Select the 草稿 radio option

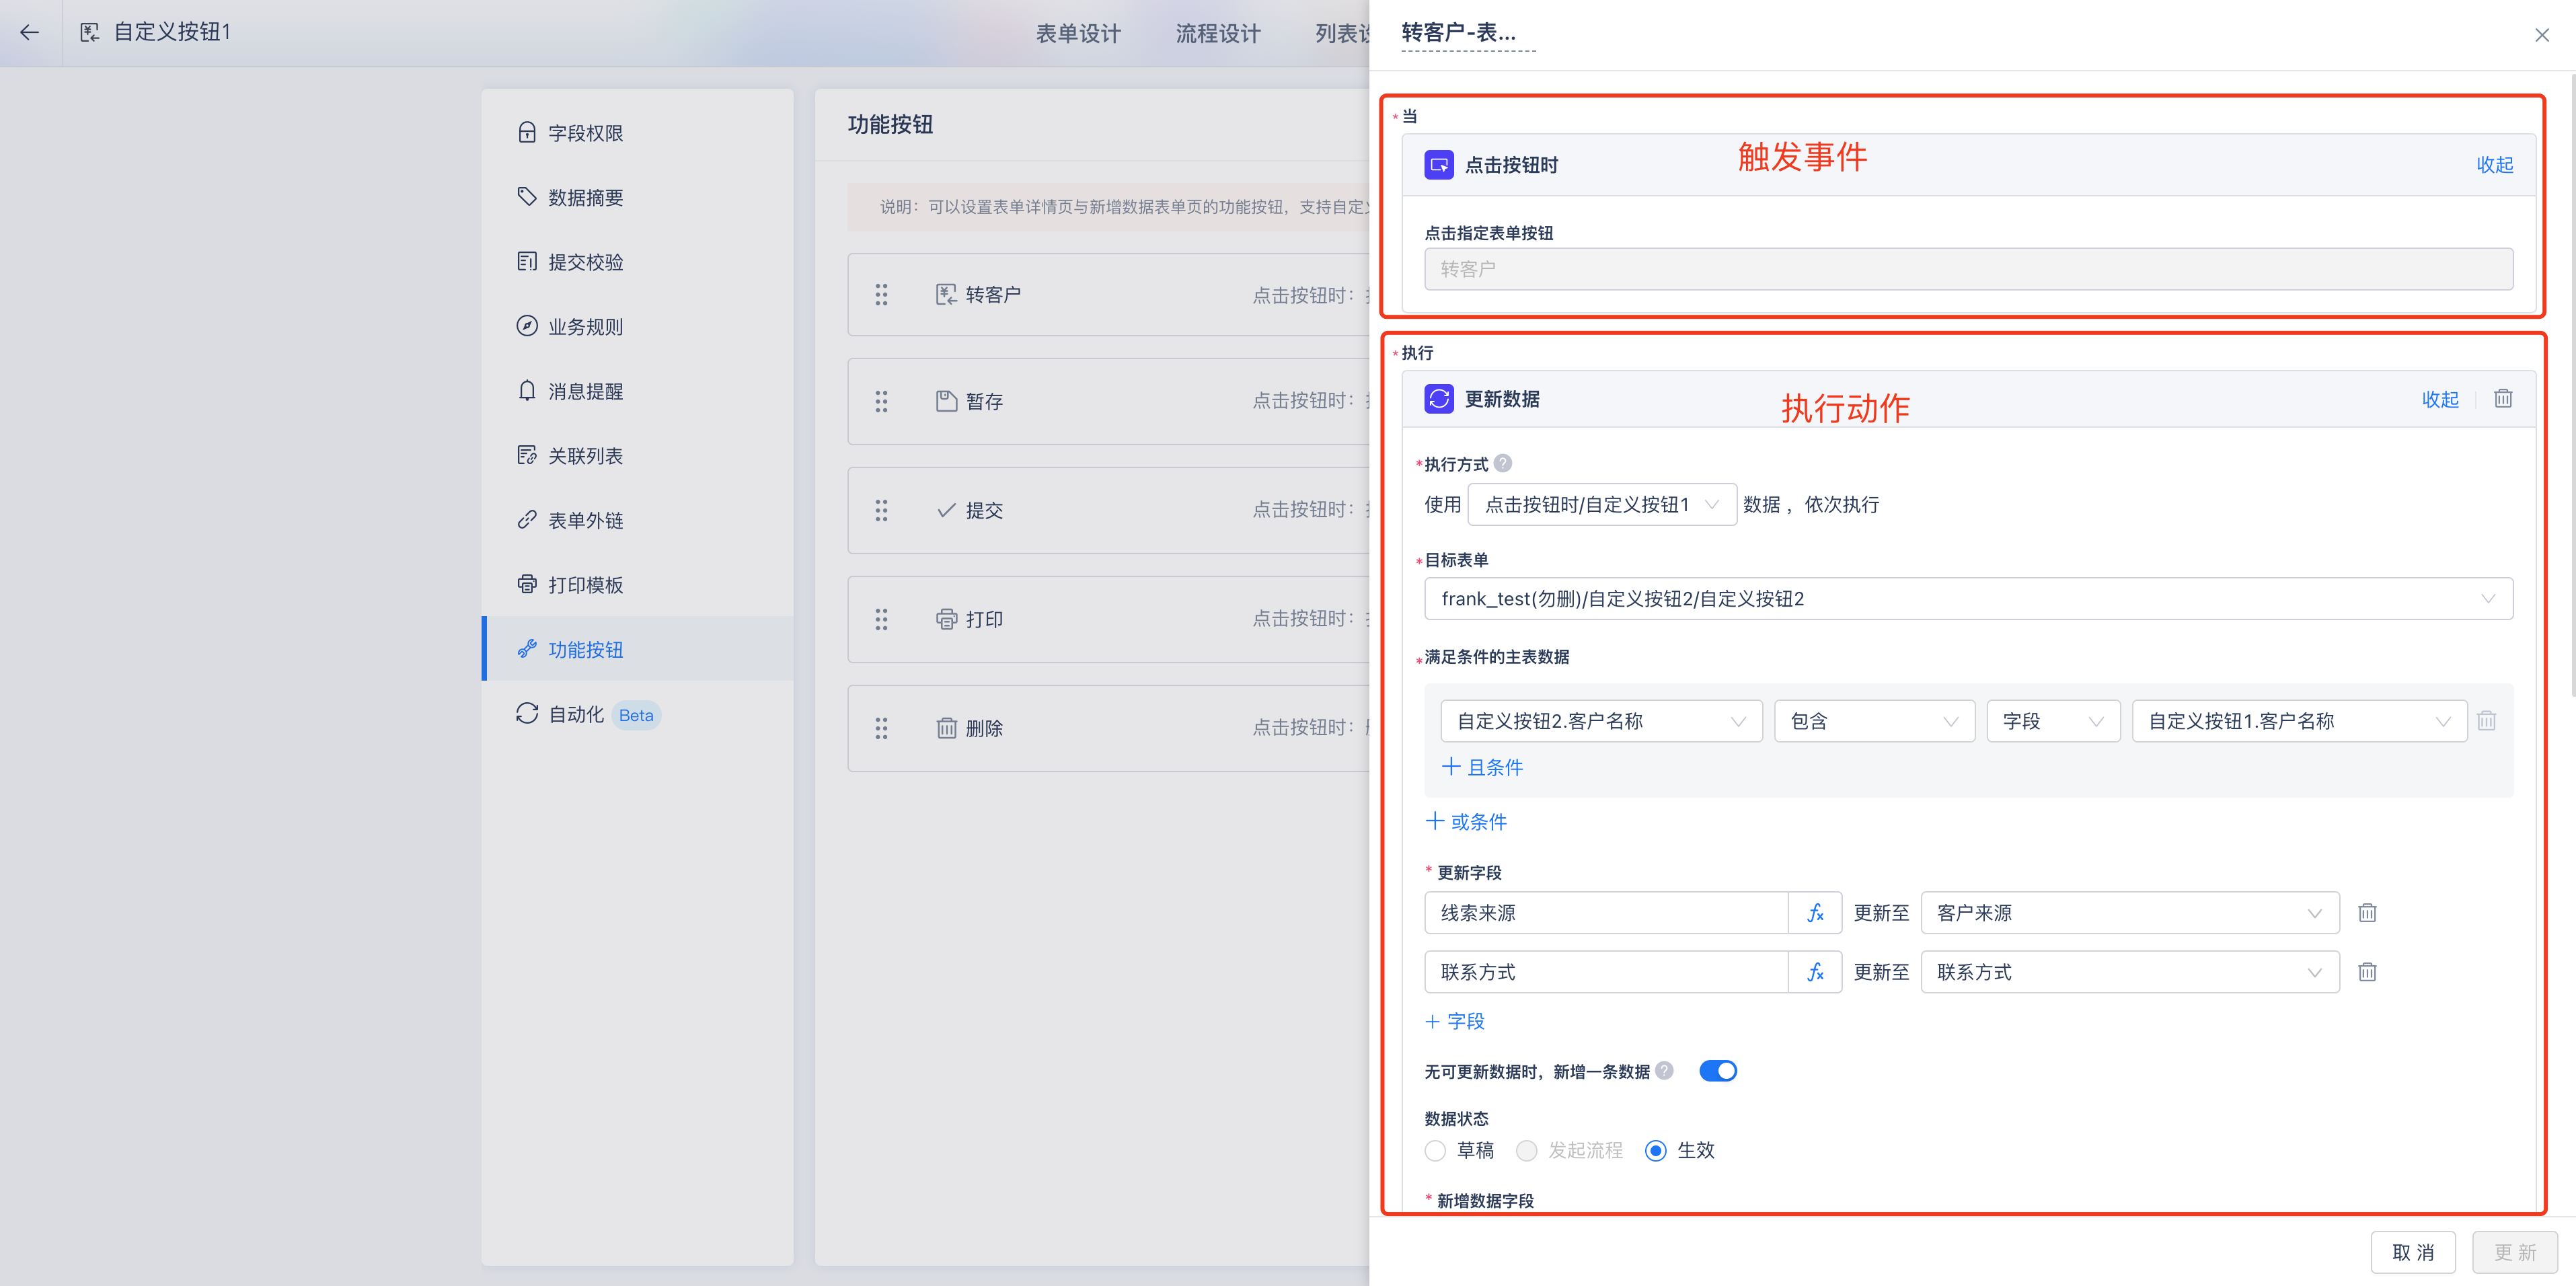1435,1150
